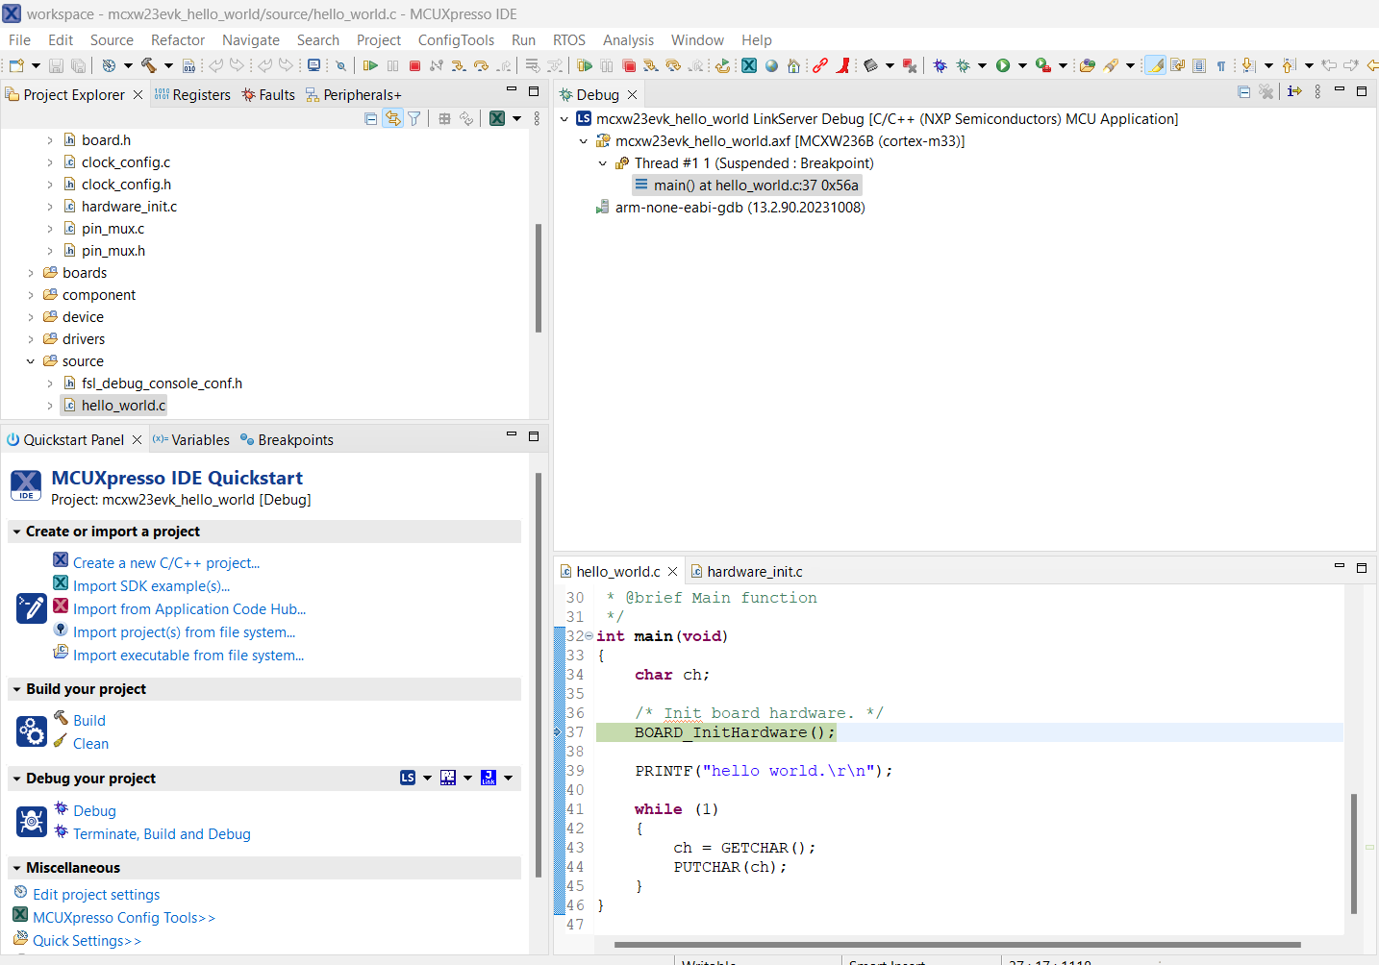
Task: Click the blue bug Debug icon in the toolbar
Action: (940, 65)
